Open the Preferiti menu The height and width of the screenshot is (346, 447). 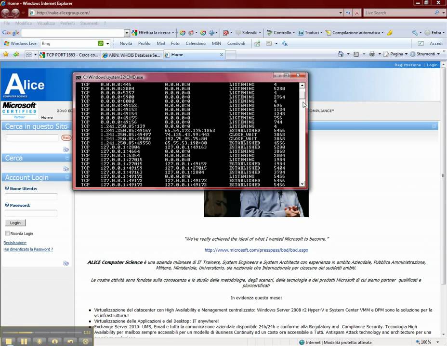(67, 24)
